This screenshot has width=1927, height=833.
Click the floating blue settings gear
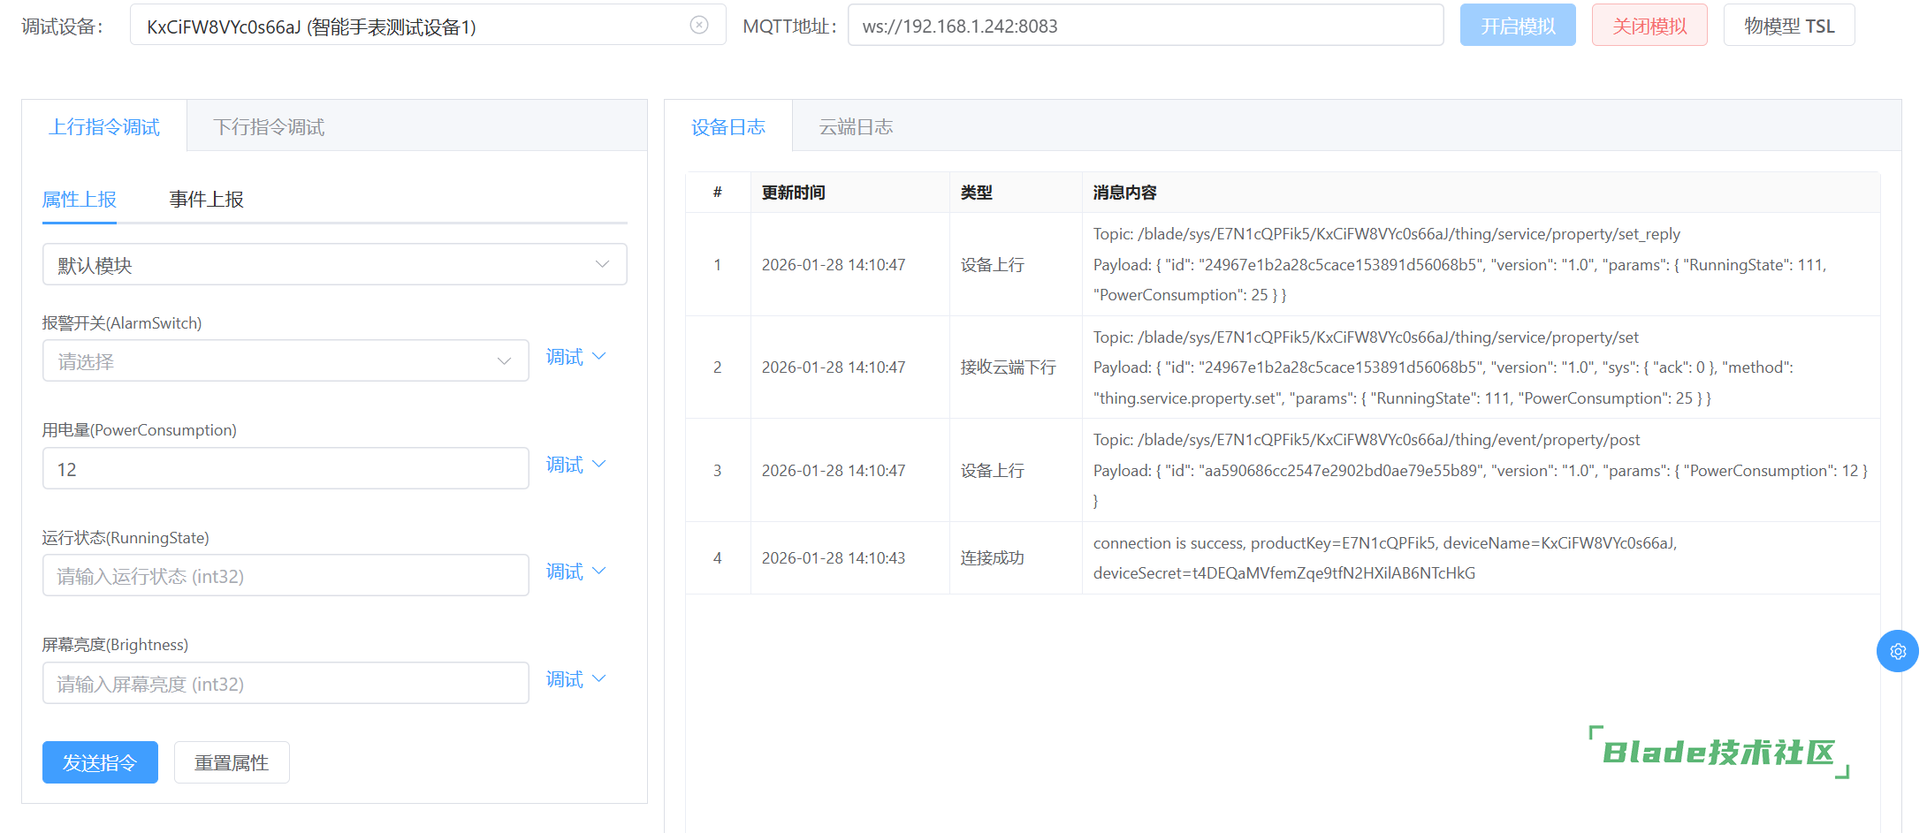tap(1897, 651)
